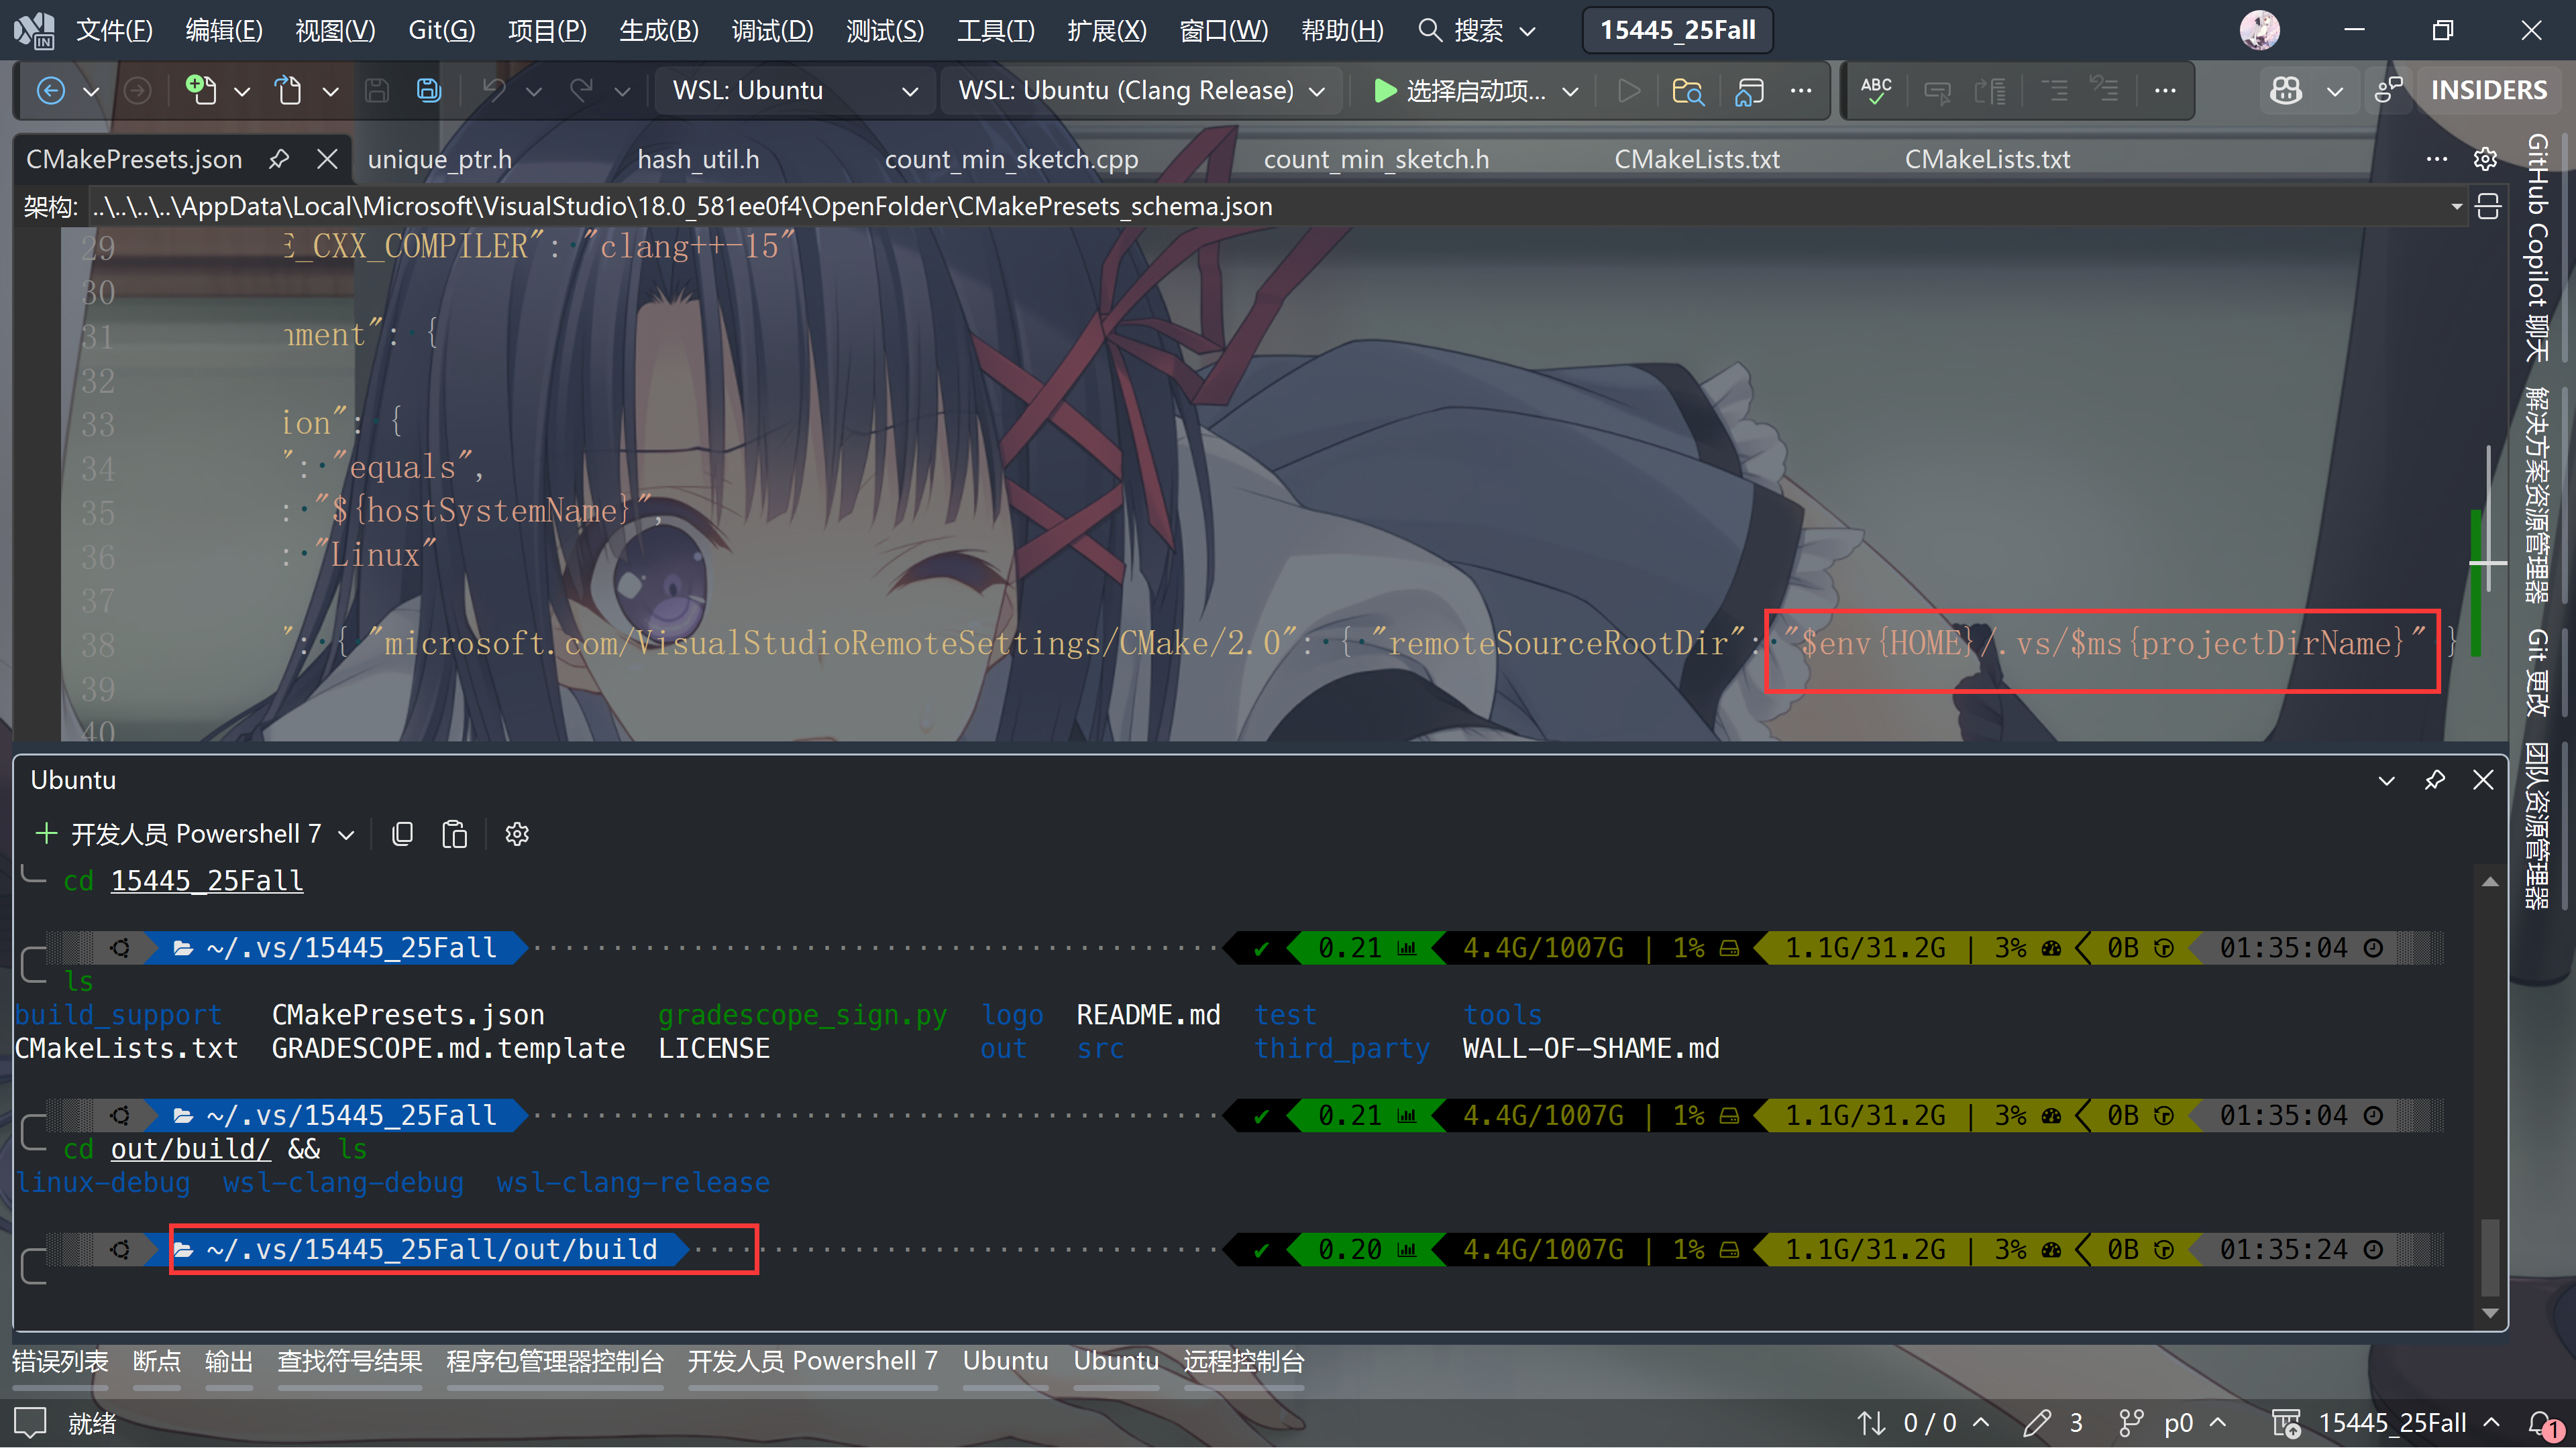Open the 错误列表 bottom panel tab
Viewport: 2576px width, 1448px height.
60,1361
